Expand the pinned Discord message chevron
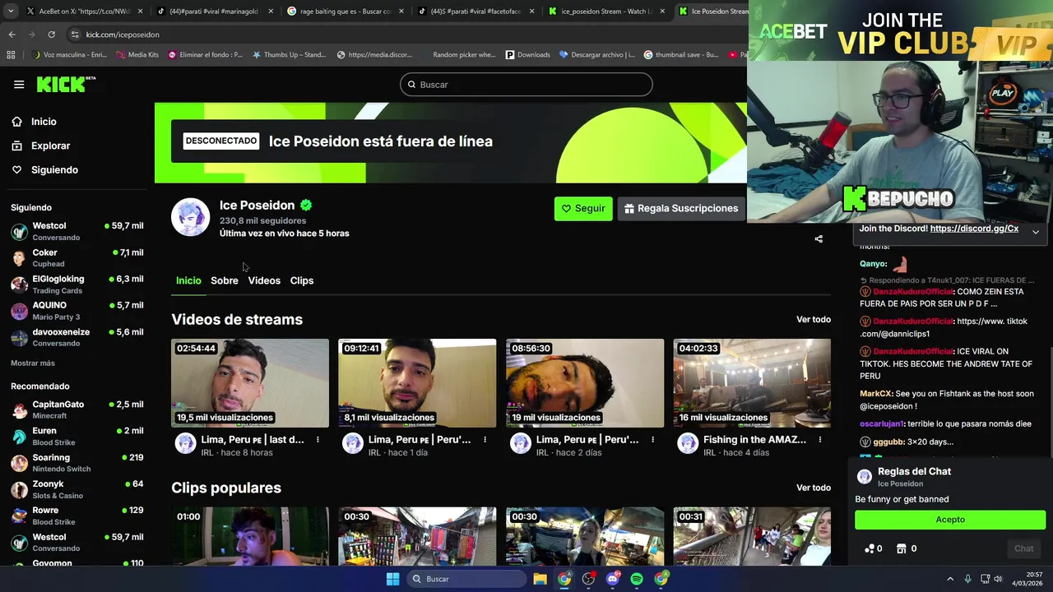 (x=1036, y=231)
